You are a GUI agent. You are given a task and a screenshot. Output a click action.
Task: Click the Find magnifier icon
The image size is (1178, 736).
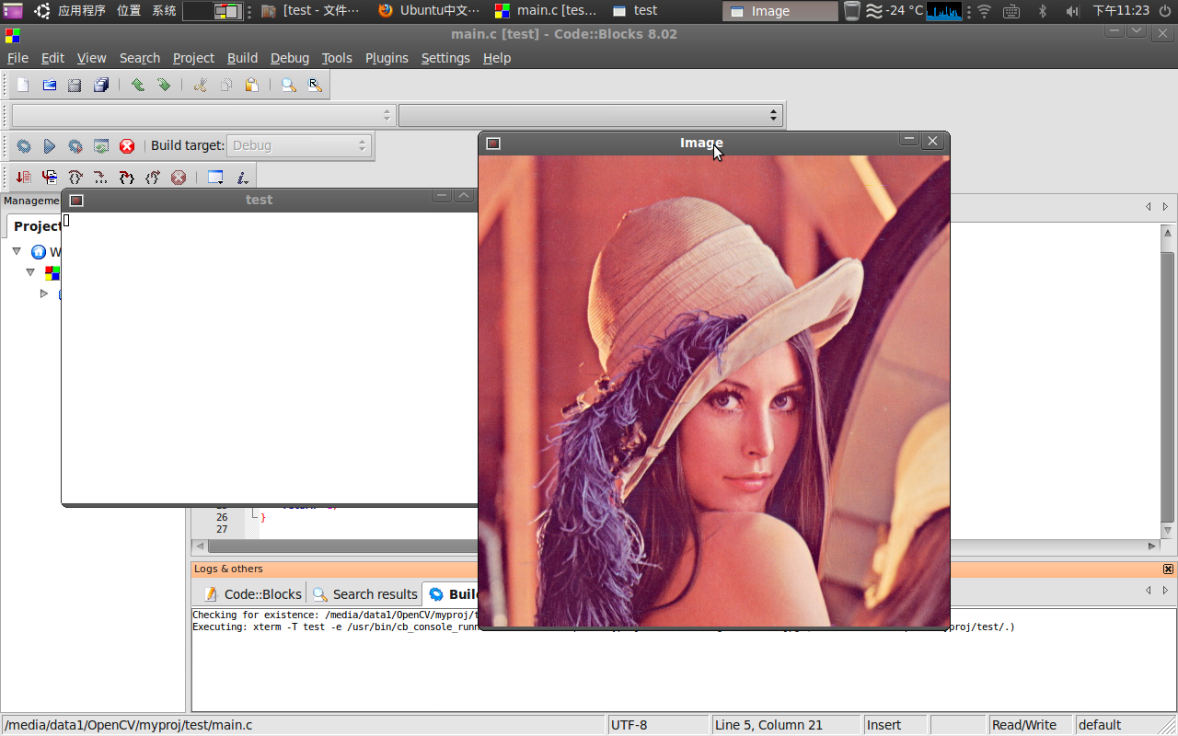tap(288, 85)
